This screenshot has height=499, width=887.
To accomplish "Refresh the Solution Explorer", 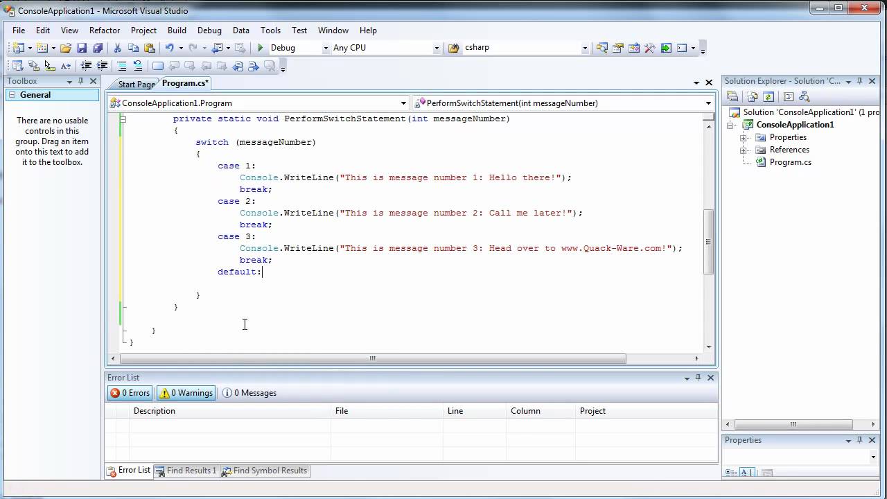I will click(768, 97).
